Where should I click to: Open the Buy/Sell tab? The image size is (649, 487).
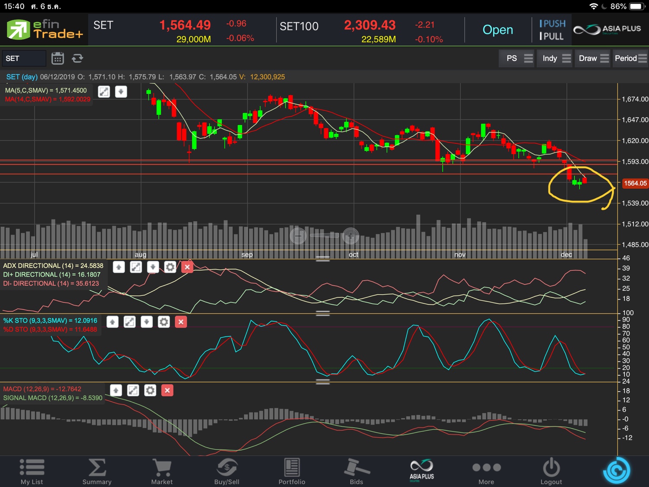pyautogui.click(x=227, y=471)
